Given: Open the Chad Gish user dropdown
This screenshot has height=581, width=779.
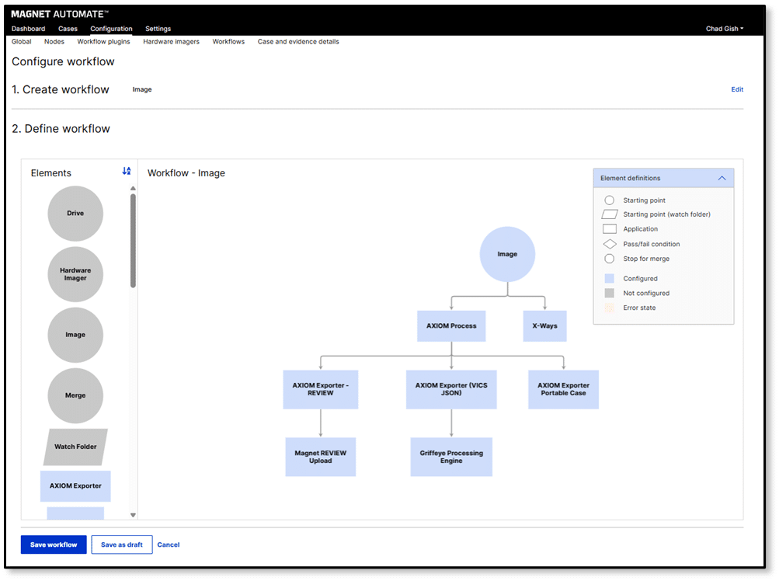Looking at the screenshot, I should 725,29.
